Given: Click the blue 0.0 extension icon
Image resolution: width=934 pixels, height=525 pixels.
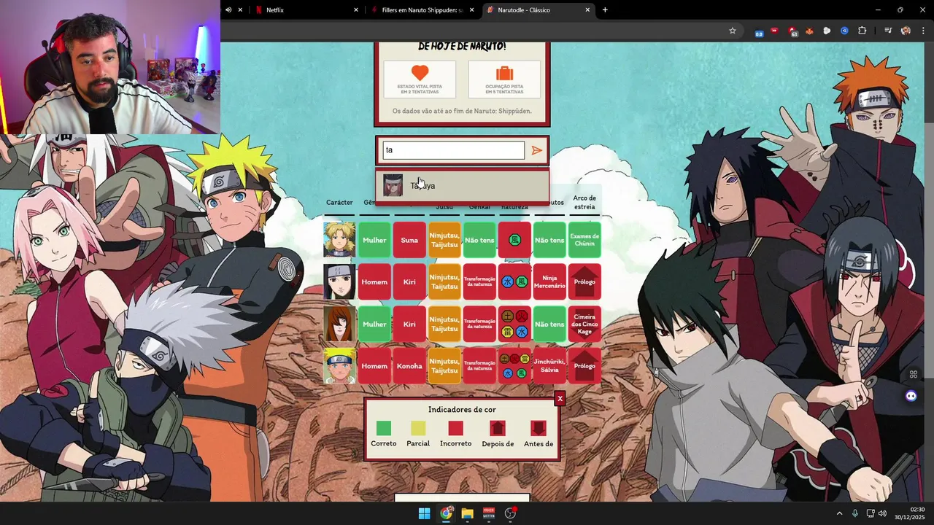Looking at the screenshot, I should 759,31.
